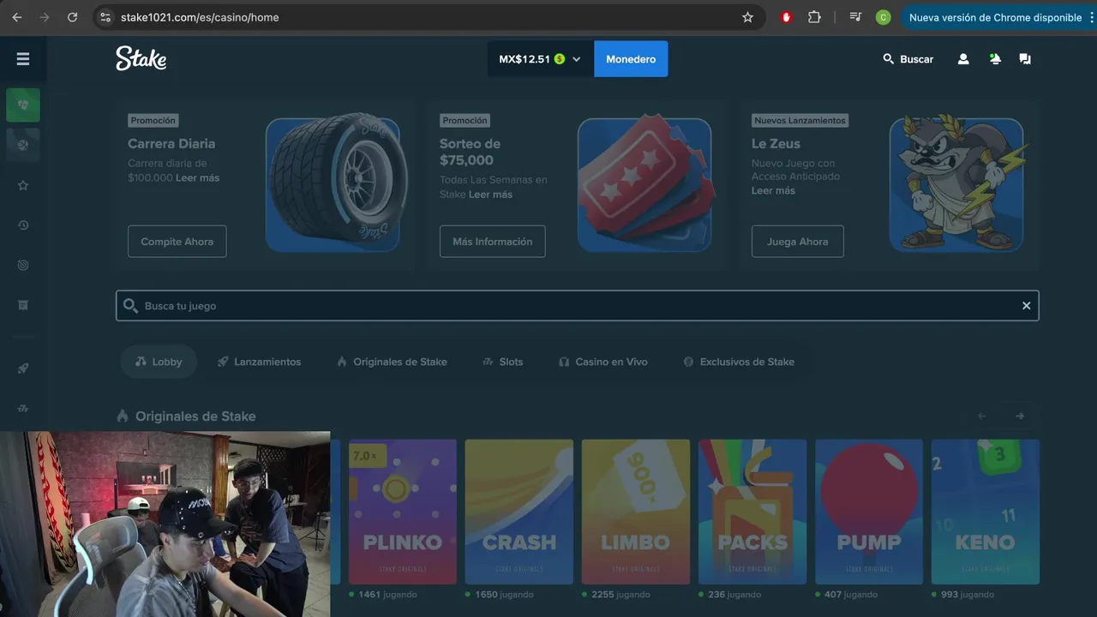Click the Le Zeus raccoon image
Viewport: 1097px width, 617px height.
[x=956, y=185]
